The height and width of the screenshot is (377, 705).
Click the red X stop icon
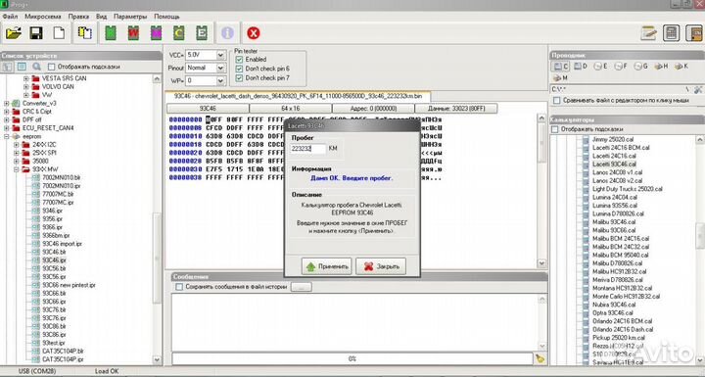click(x=254, y=33)
